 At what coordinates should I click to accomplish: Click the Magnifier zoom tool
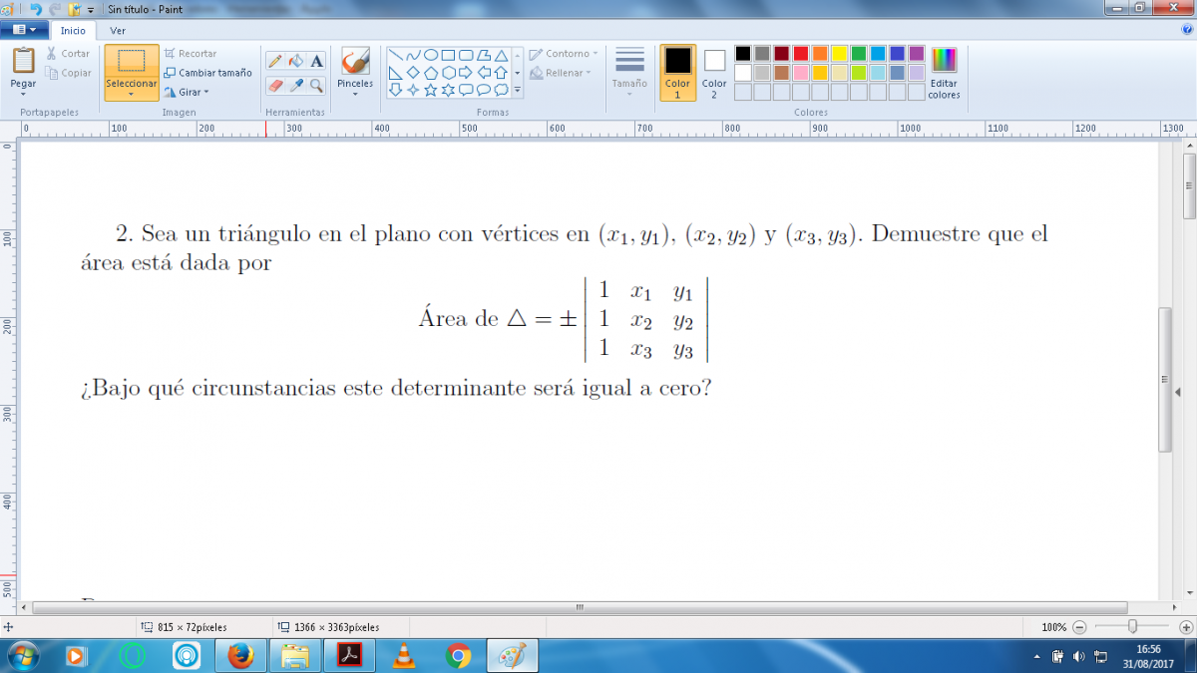pos(317,86)
